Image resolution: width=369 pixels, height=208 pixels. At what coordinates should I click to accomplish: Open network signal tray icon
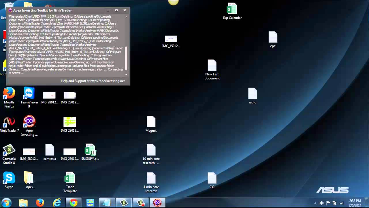341,203
